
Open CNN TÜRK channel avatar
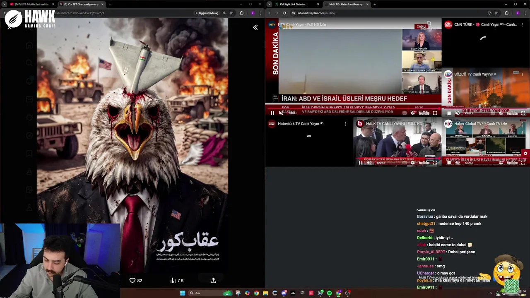(x=448, y=24)
